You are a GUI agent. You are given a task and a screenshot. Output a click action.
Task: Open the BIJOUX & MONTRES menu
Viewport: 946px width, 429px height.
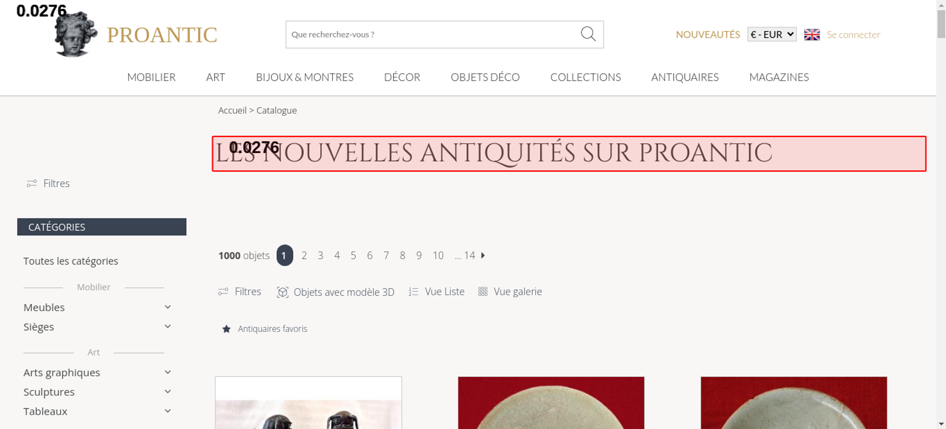[x=305, y=77]
